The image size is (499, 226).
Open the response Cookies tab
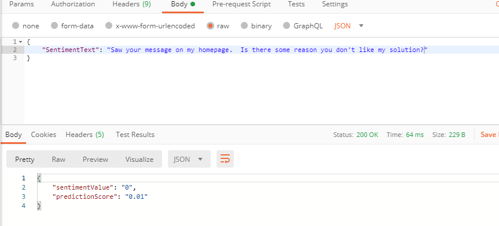tap(43, 135)
